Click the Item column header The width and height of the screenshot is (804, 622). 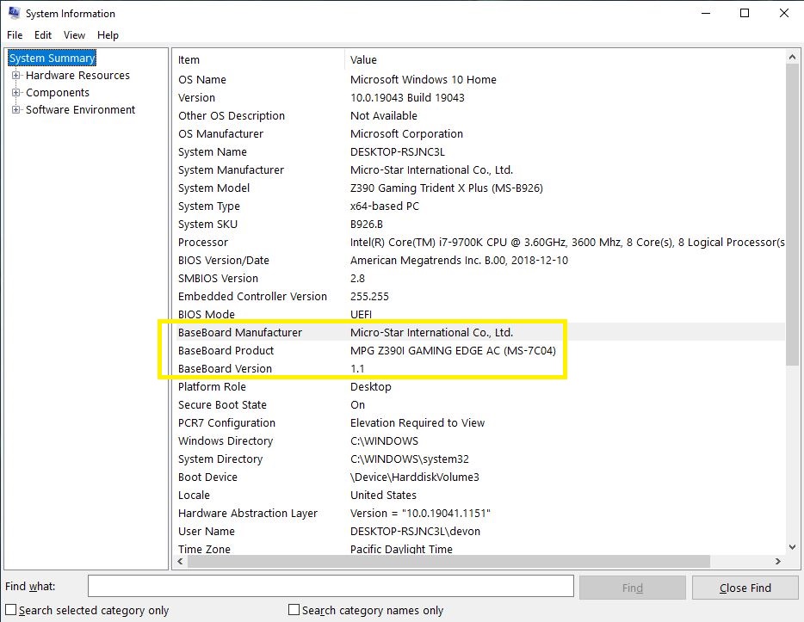click(258, 60)
